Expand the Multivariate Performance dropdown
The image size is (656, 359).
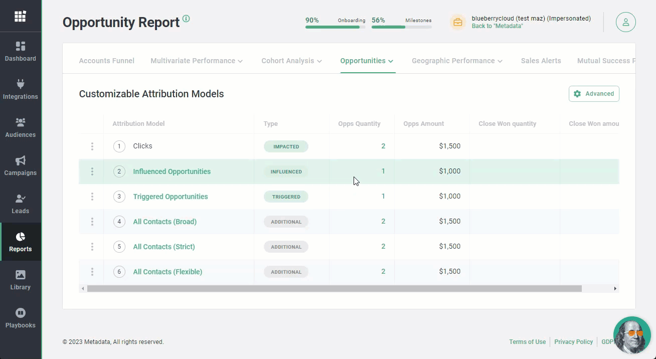197,61
